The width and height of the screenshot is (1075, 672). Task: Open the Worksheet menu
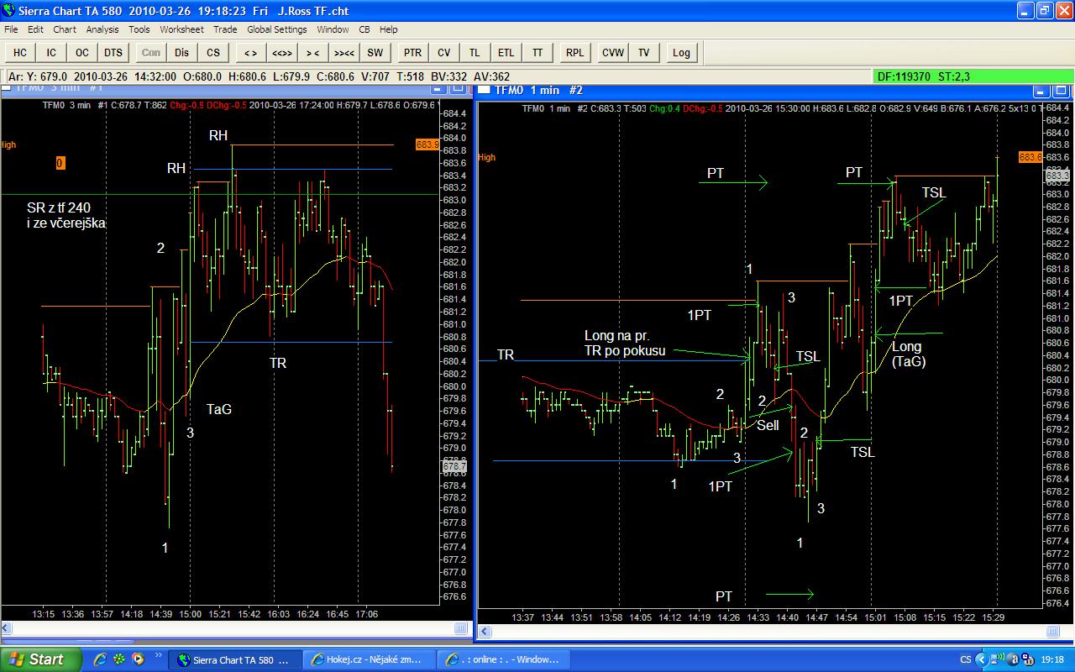coord(181,29)
